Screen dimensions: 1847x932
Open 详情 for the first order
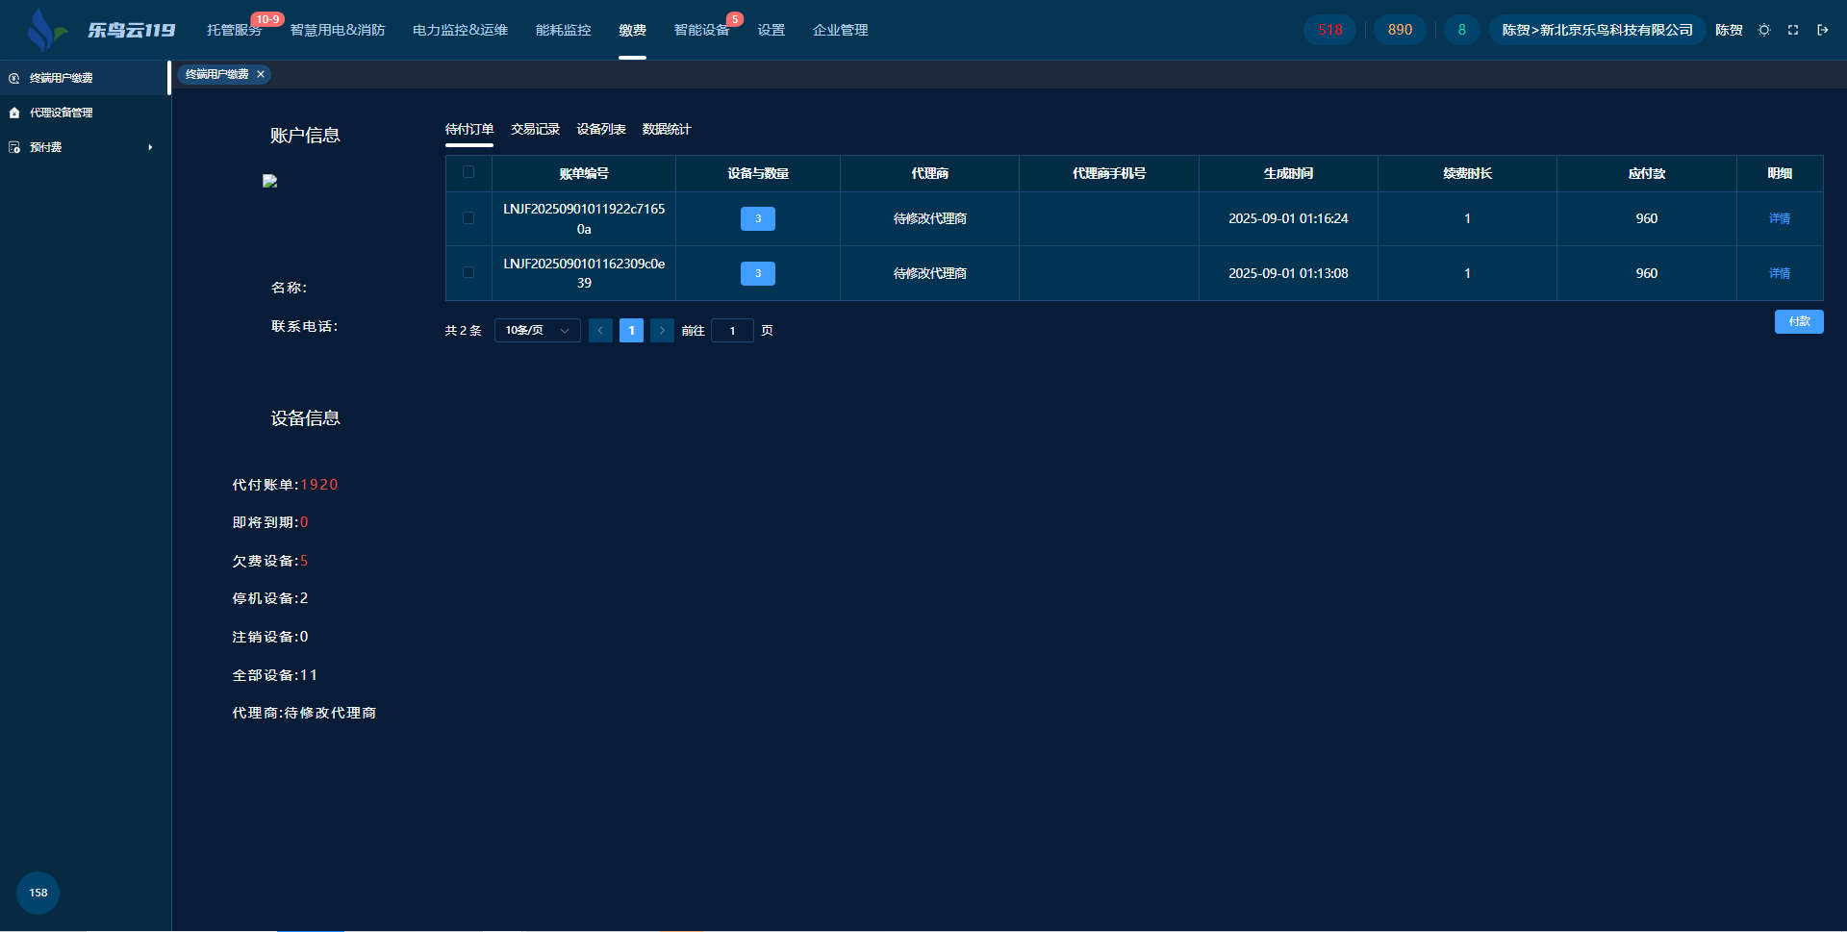[1779, 218]
